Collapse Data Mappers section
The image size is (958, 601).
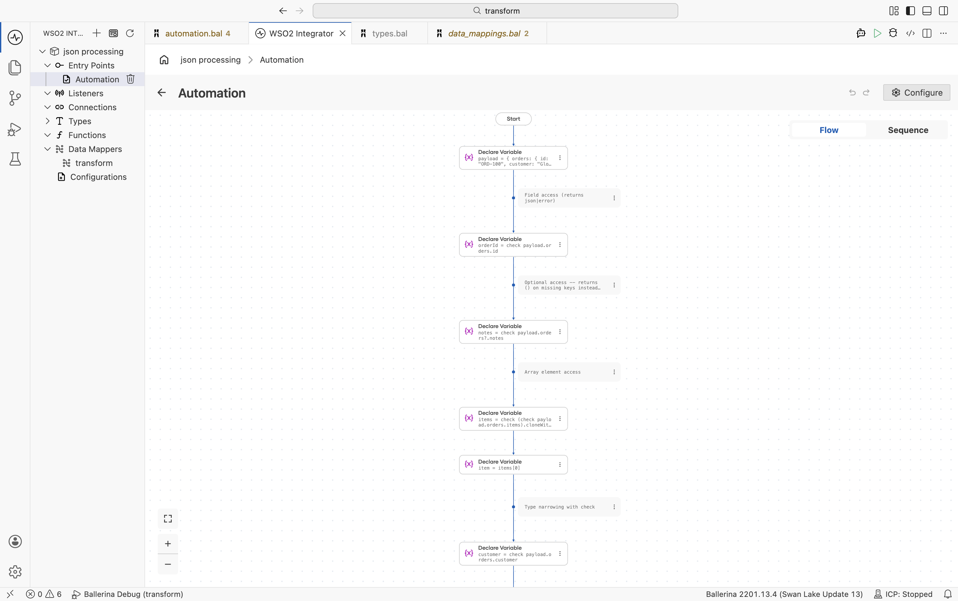(48, 149)
